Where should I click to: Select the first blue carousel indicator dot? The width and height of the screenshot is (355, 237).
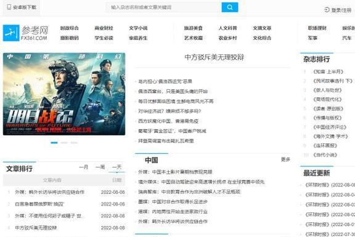[54, 143]
